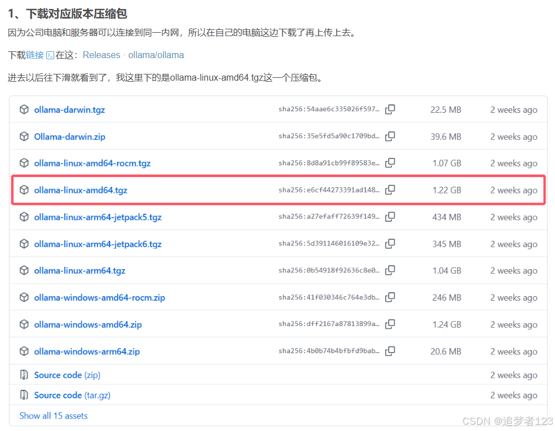Download ollama-darwin.tgz
Viewport: 555px width, 431px height.
point(69,110)
